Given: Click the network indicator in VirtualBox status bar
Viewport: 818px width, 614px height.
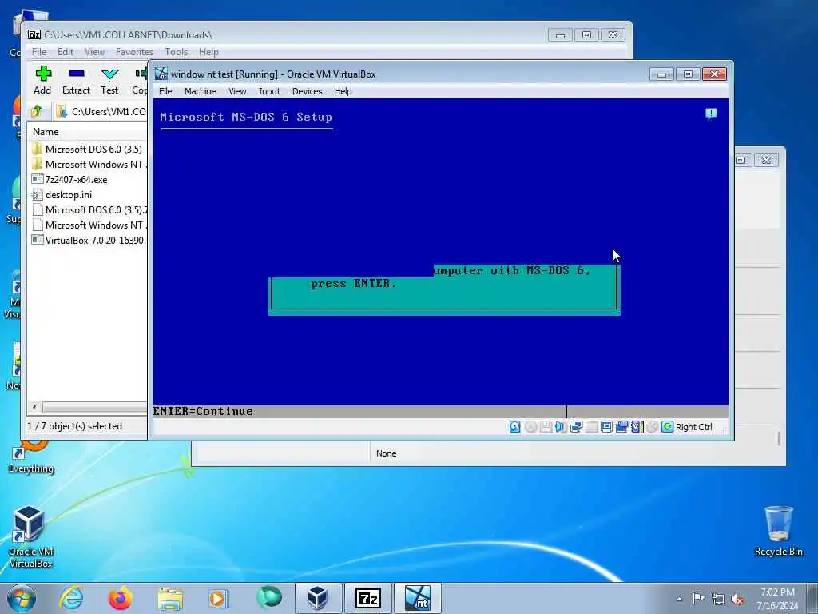Looking at the screenshot, I should pos(576,427).
